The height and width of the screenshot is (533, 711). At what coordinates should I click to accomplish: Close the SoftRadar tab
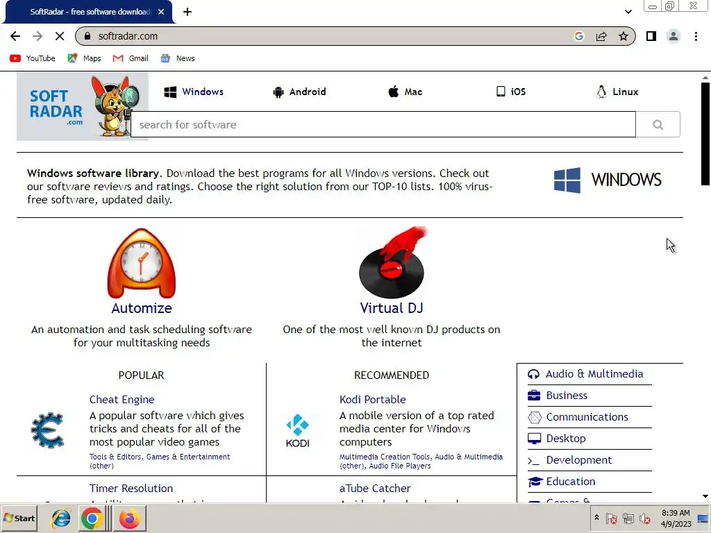click(x=161, y=12)
